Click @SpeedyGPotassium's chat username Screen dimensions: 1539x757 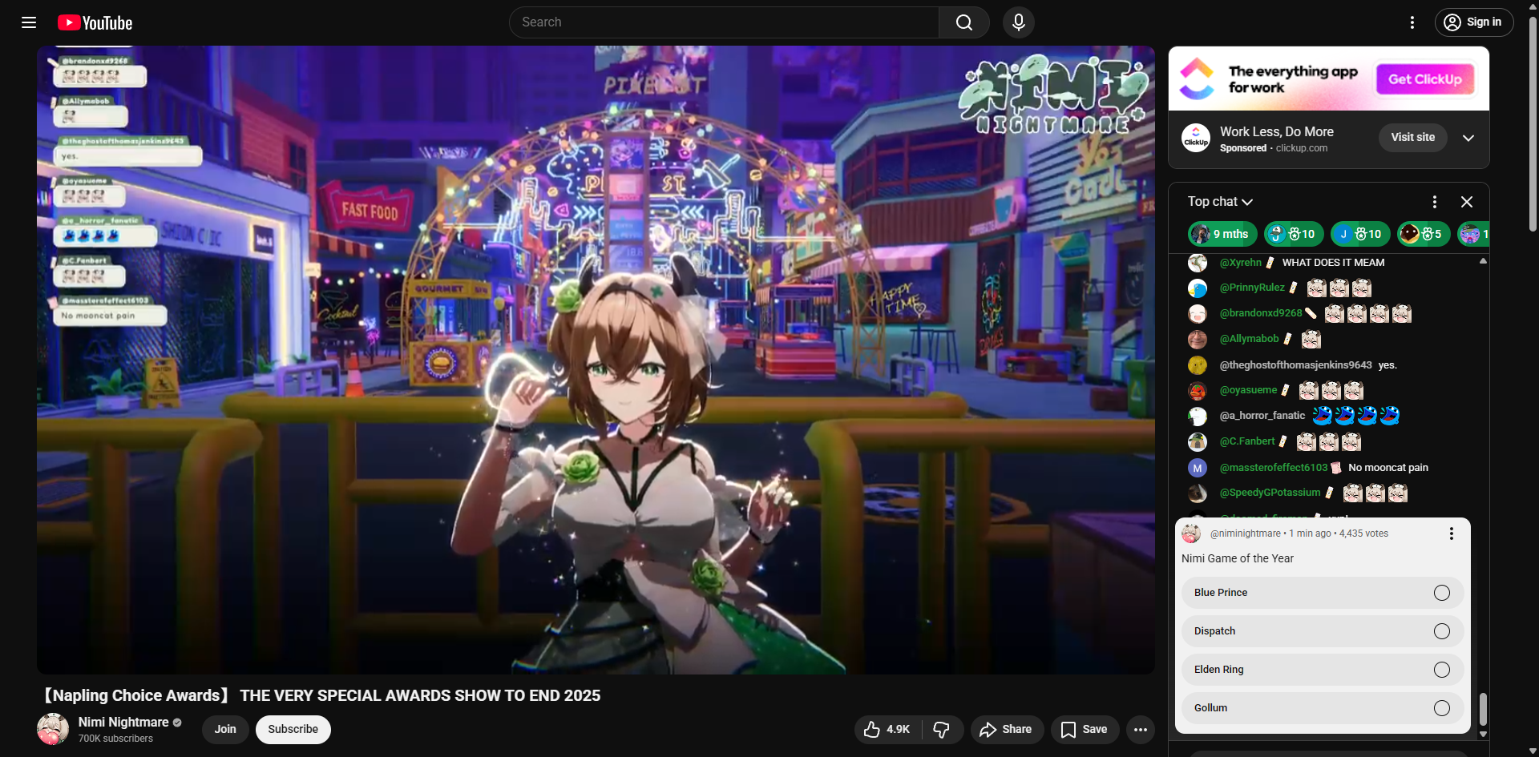click(x=1270, y=493)
